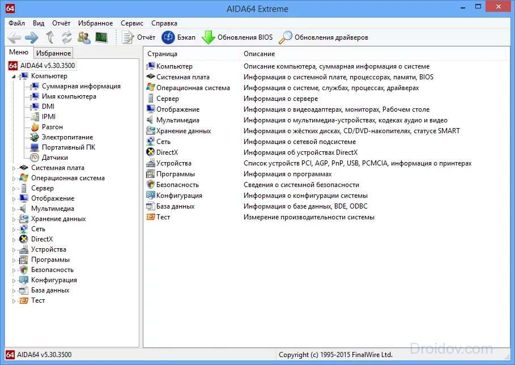Switch to the Избранное tab in left panel
The image size is (515, 365).
pyautogui.click(x=53, y=53)
